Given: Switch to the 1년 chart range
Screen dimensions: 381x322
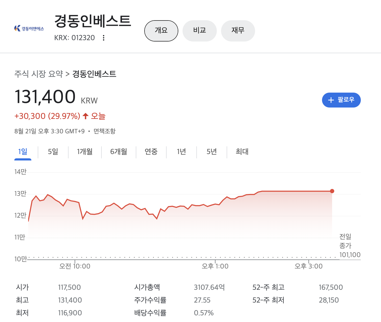Looking at the screenshot, I should click(181, 152).
